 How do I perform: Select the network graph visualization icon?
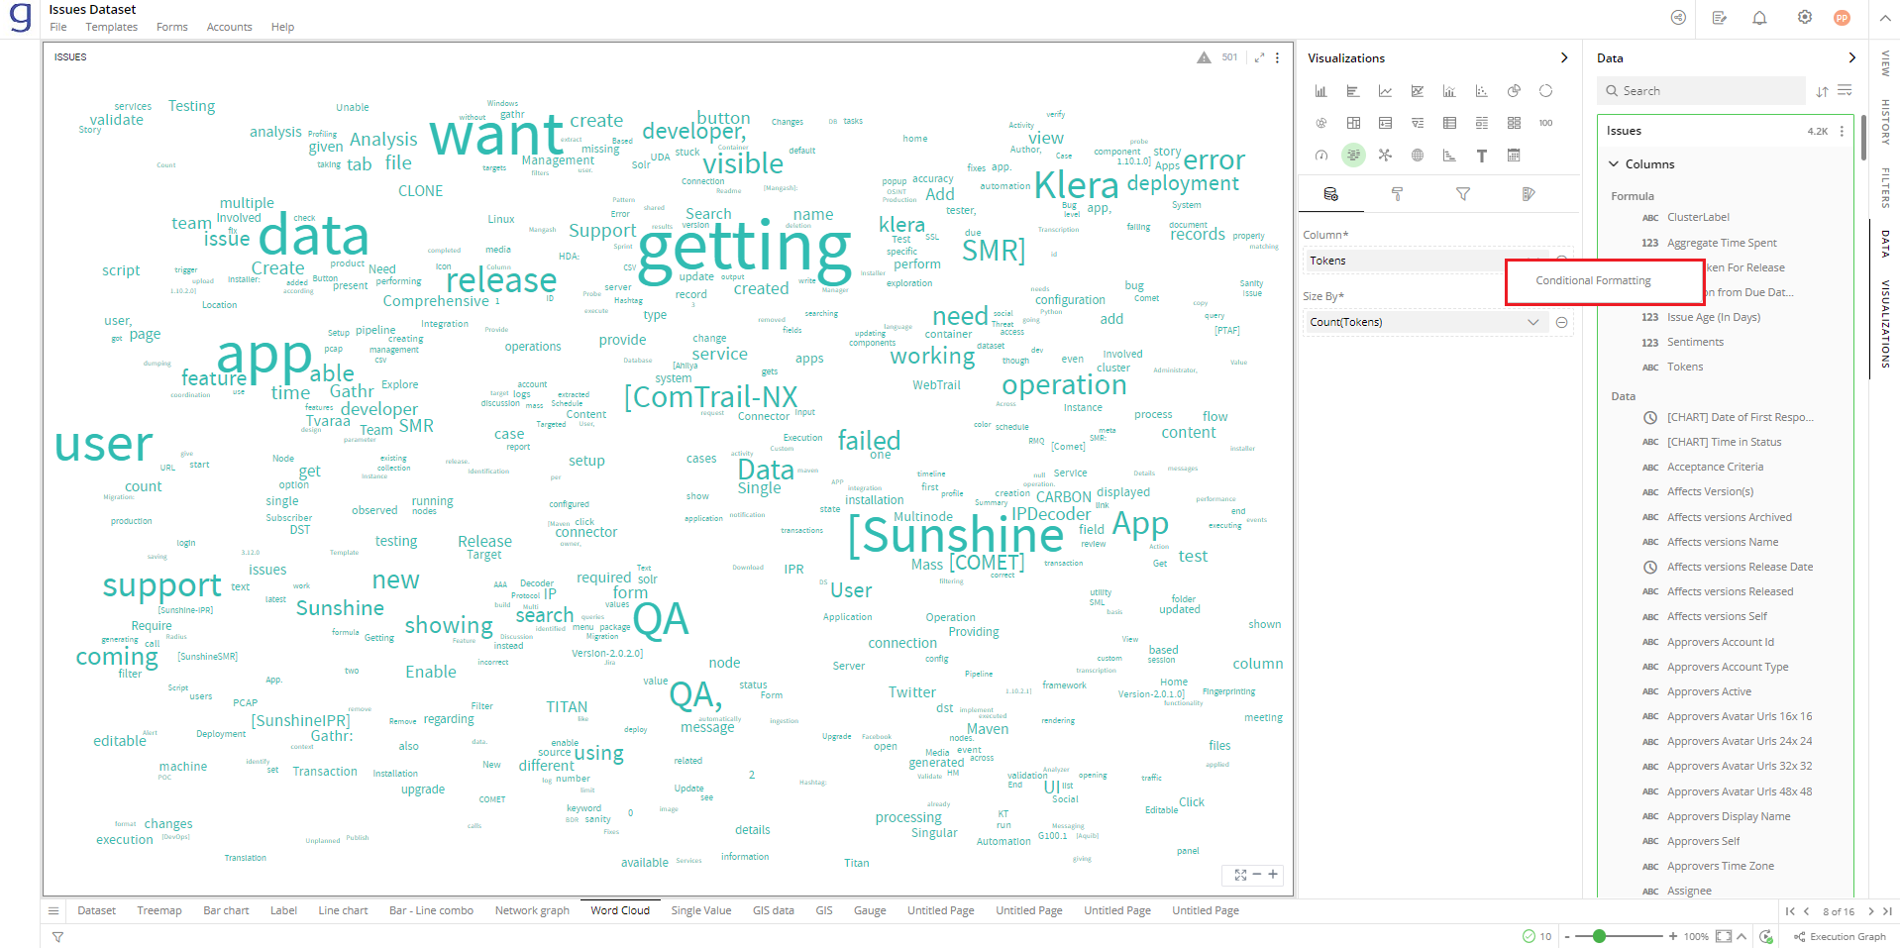(1385, 156)
